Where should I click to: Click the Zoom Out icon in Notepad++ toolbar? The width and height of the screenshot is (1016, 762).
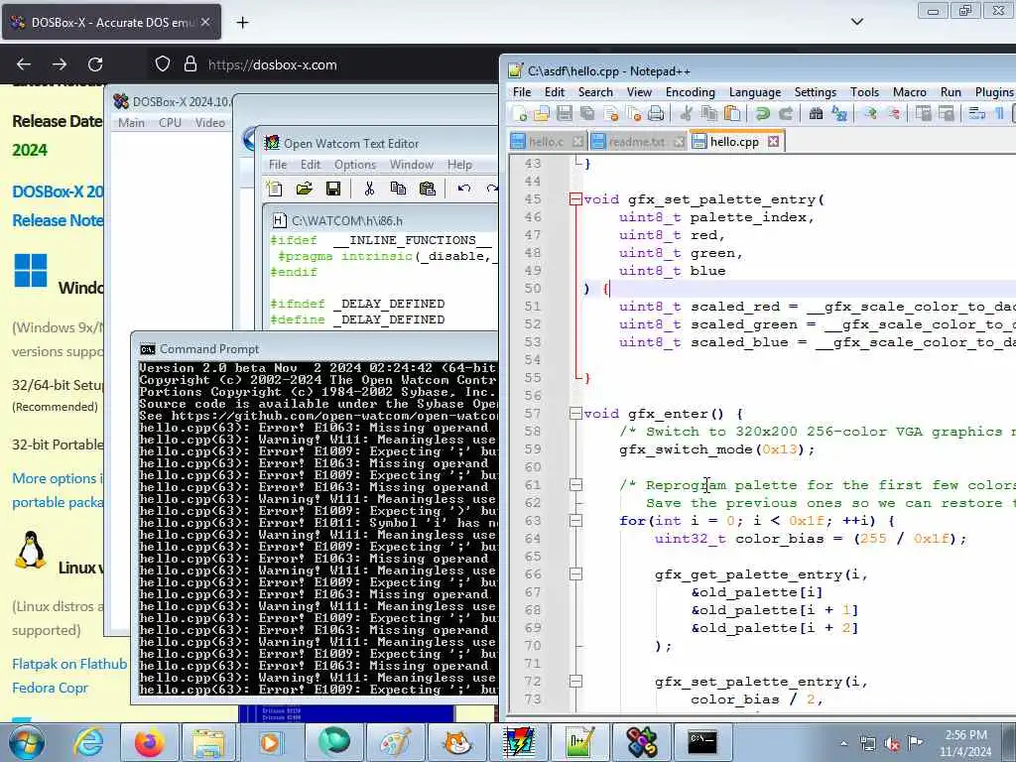893,114
